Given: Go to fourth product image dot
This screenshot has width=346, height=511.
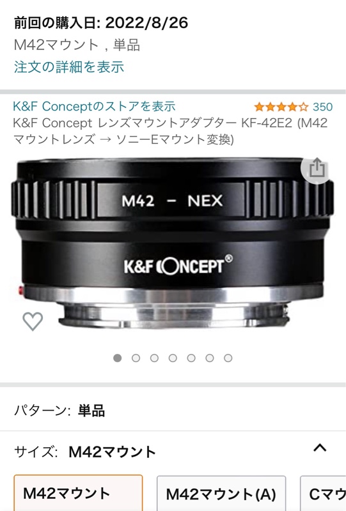Looking at the screenshot, I should pyautogui.click(x=173, y=358).
